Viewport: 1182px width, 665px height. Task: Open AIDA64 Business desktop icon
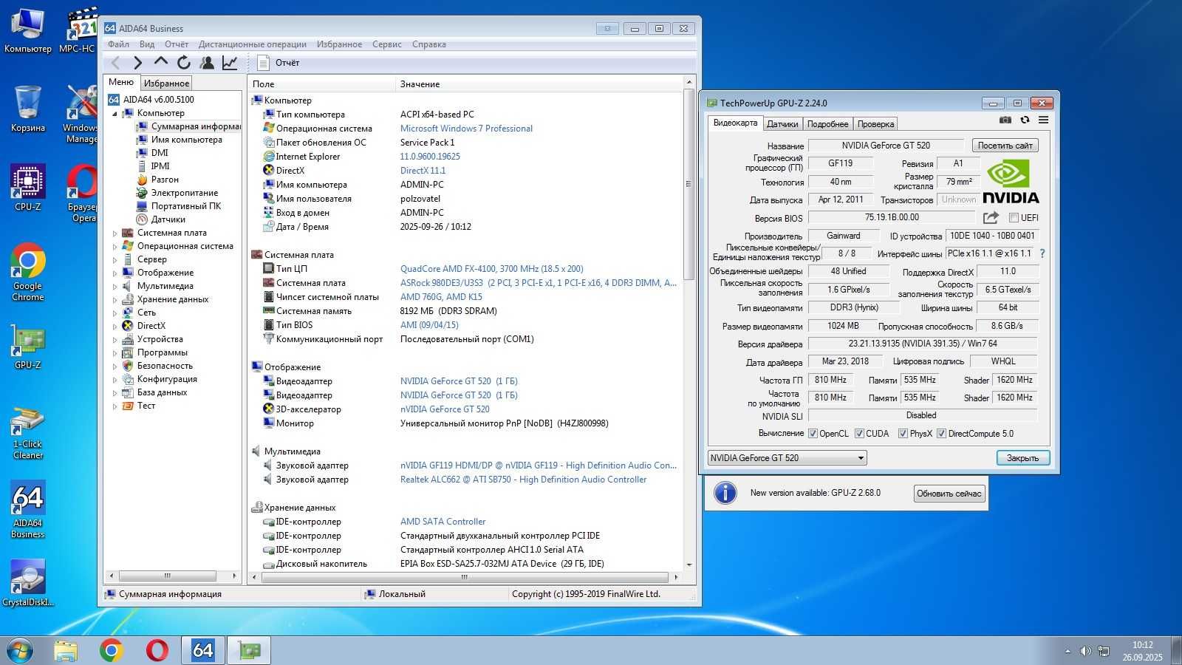(x=28, y=510)
